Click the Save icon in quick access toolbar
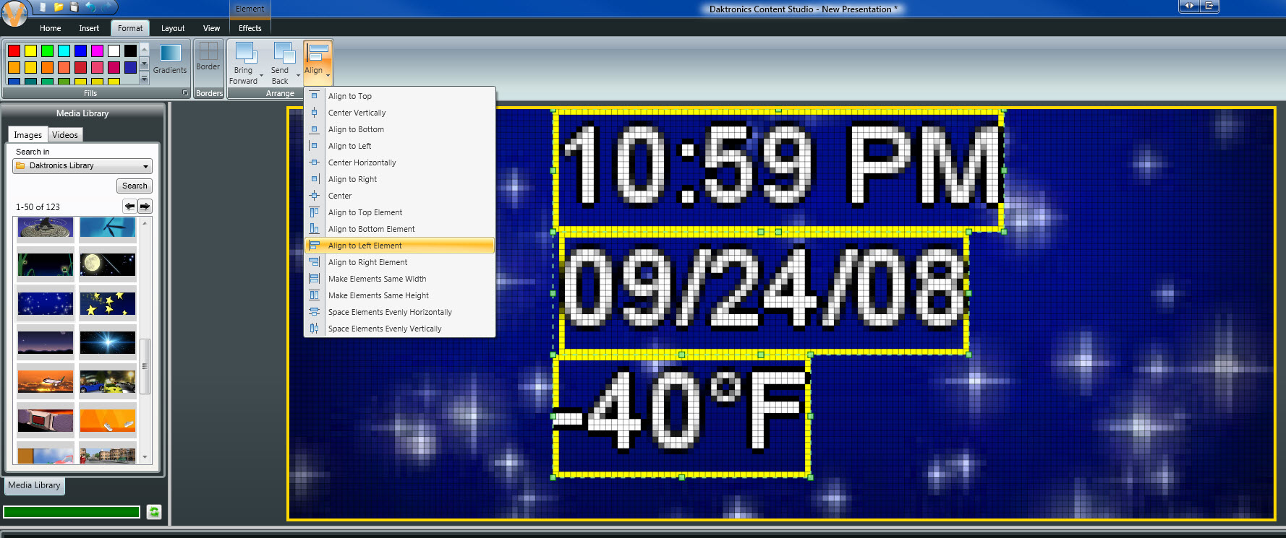This screenshot has width=1286, height=538. pyautogui.click(x=74, y=7)
